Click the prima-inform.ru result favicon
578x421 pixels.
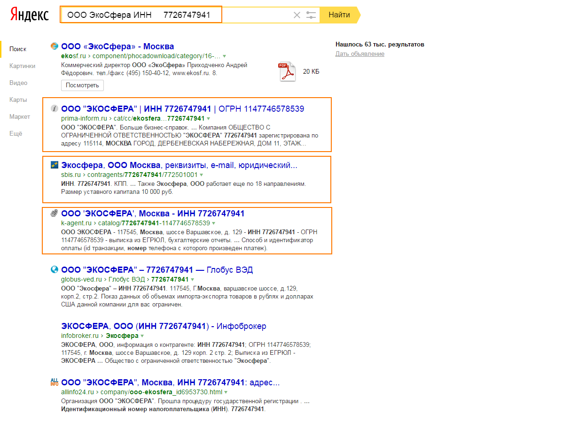click(x=55, y=108)
